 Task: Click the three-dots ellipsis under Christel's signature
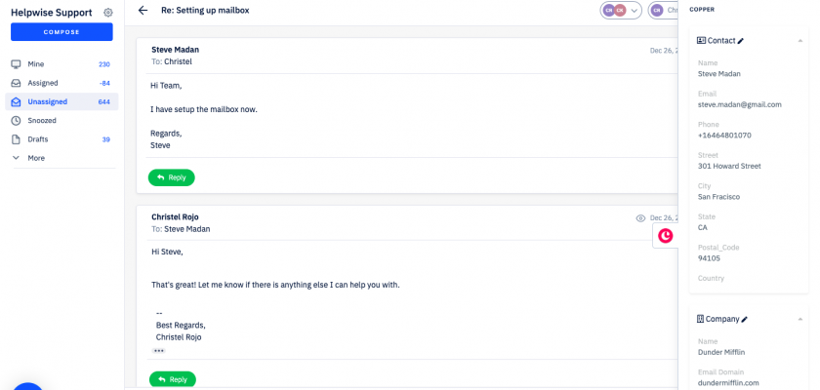coord(159,350)
